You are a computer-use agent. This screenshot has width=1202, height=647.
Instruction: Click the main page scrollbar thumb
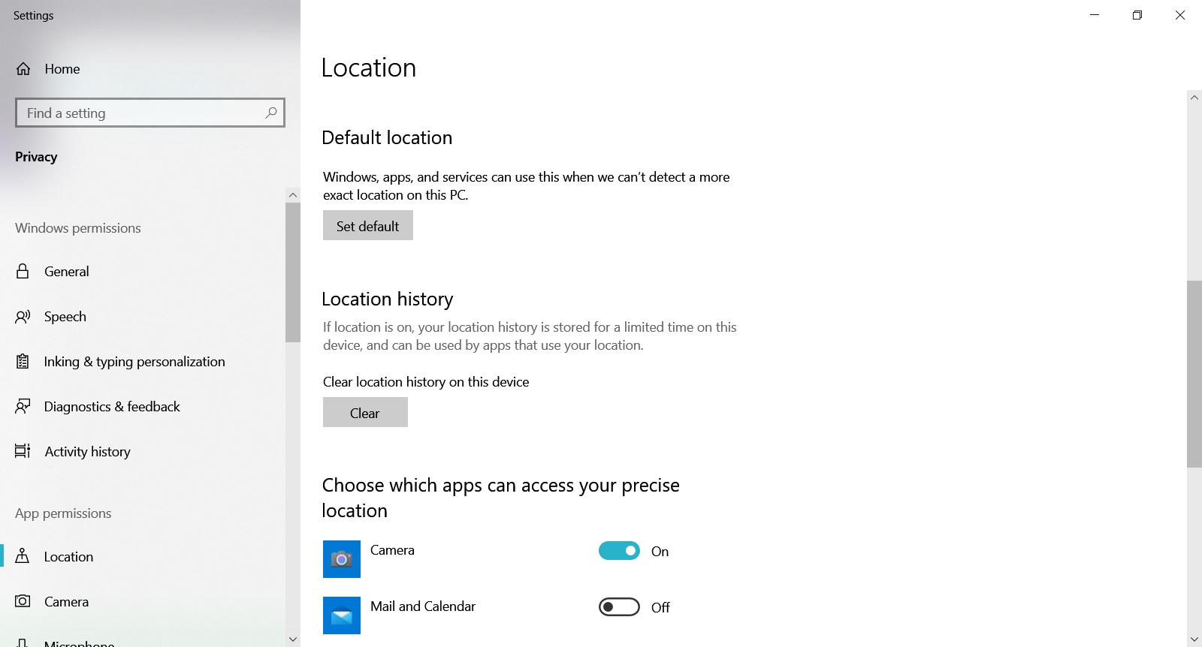[x=1194, y=374]
